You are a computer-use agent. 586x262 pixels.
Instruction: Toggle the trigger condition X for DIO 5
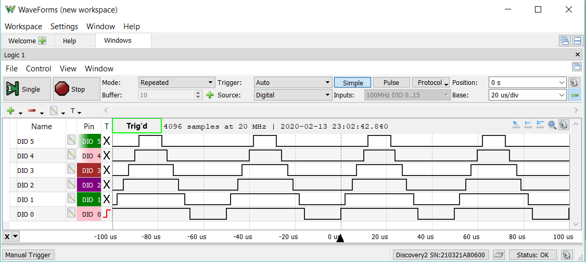tap(107, 141)
